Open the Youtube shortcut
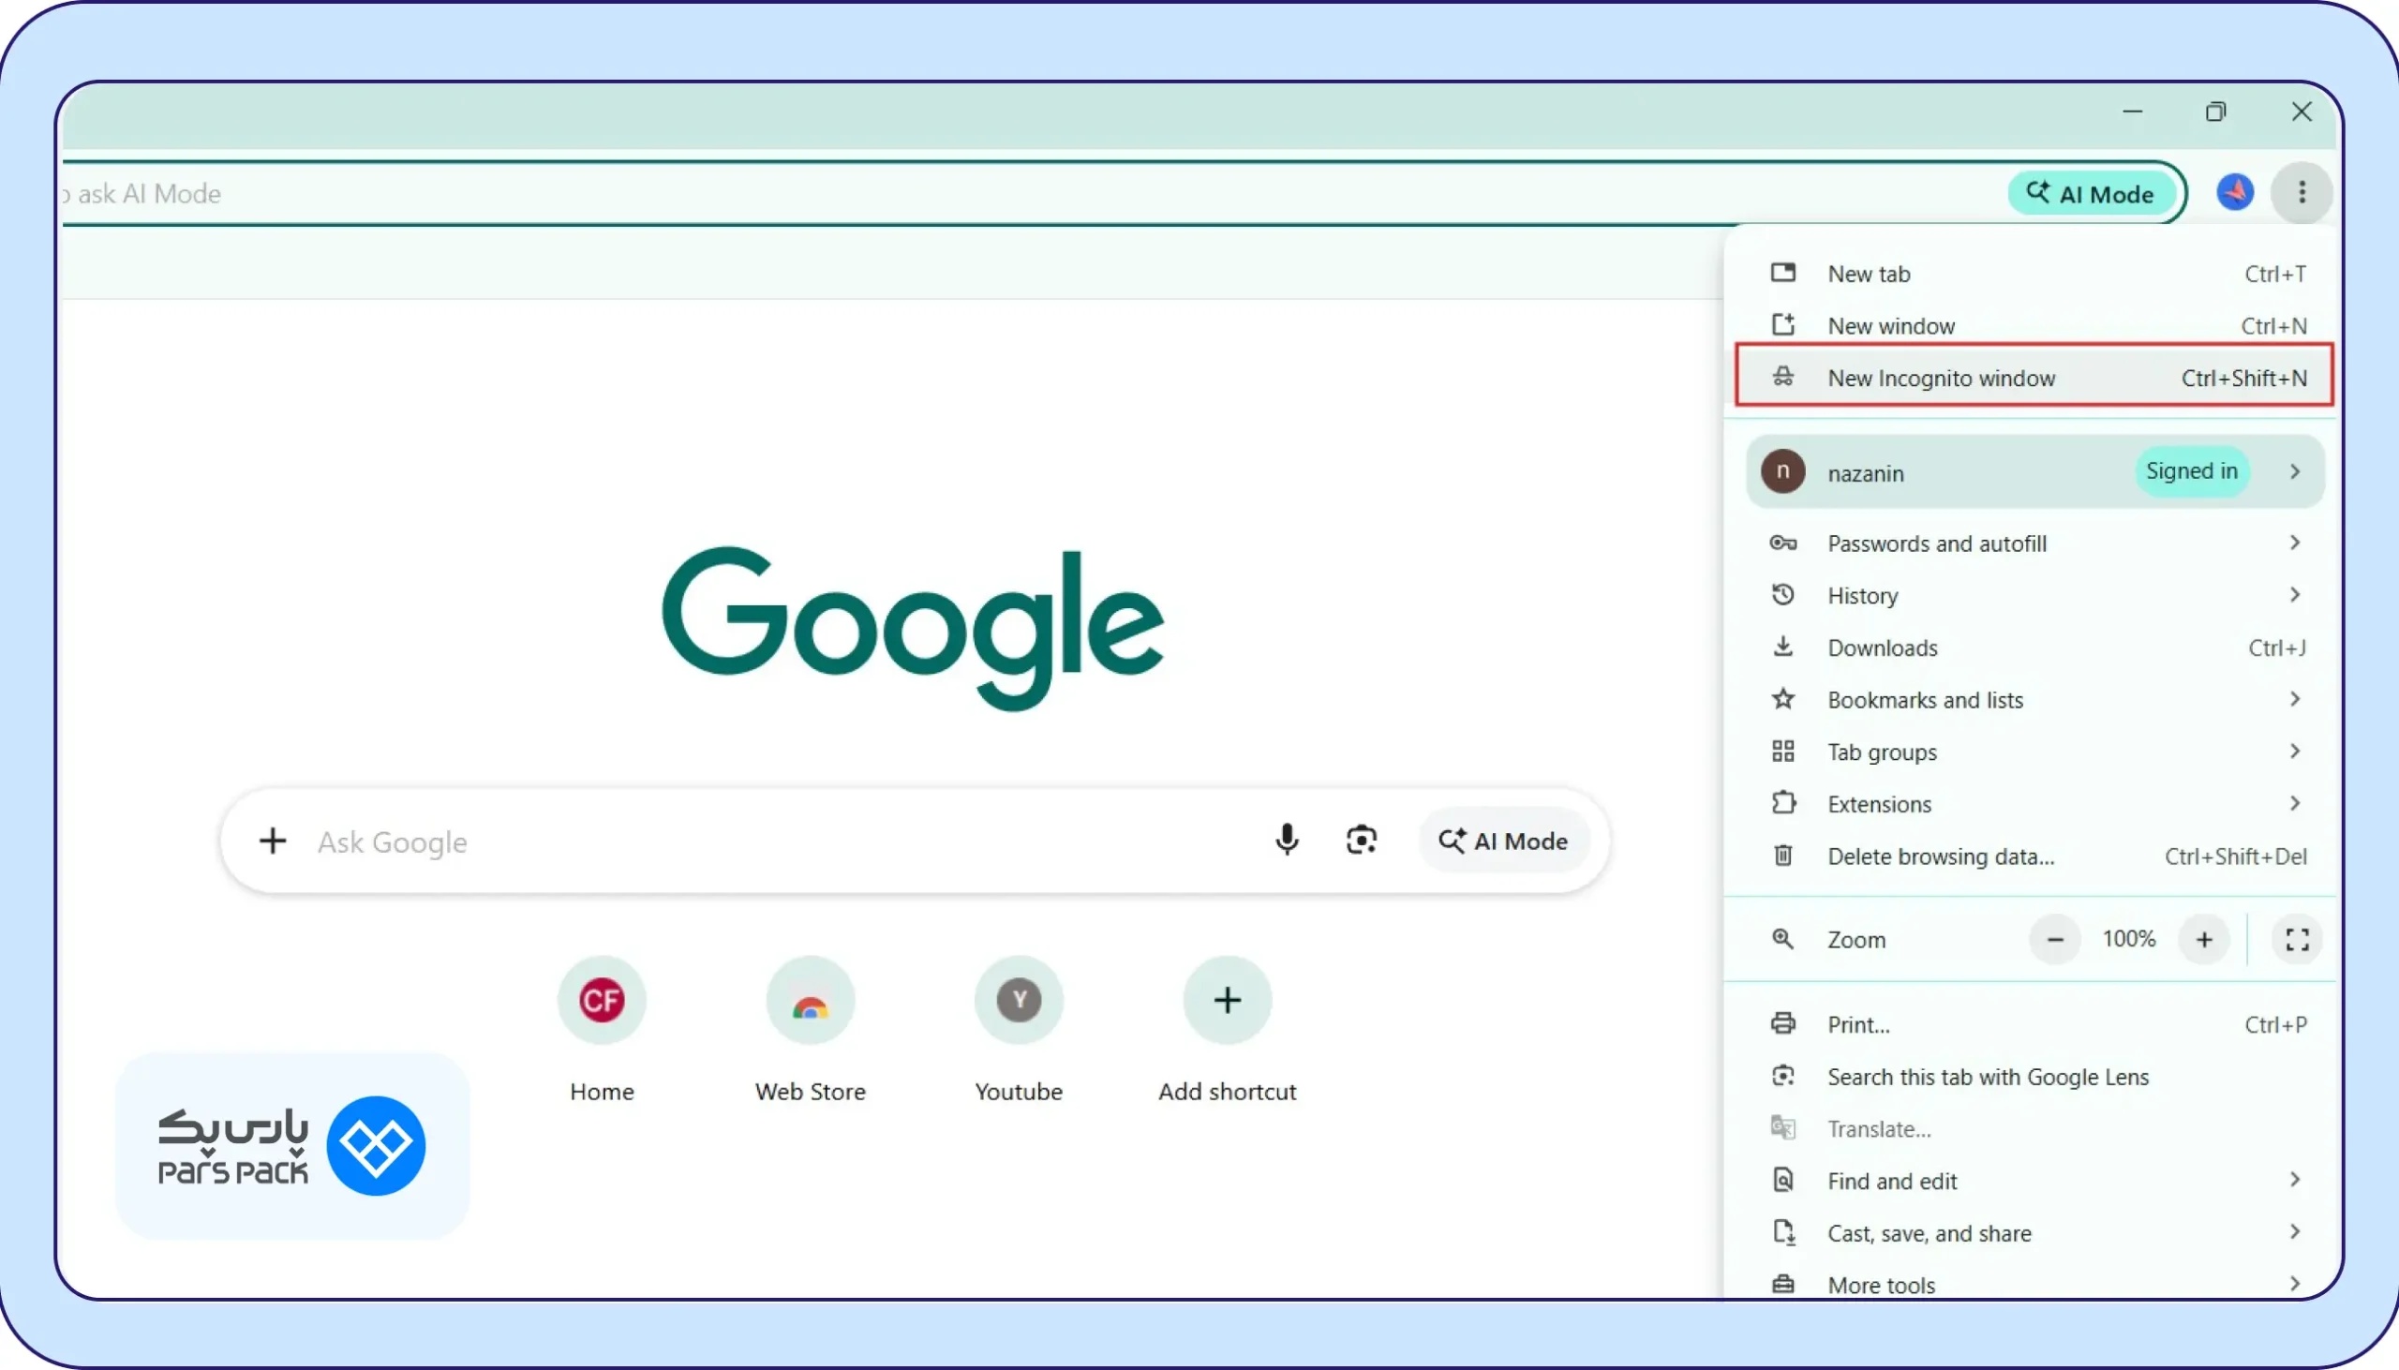 [1019, 1031]
